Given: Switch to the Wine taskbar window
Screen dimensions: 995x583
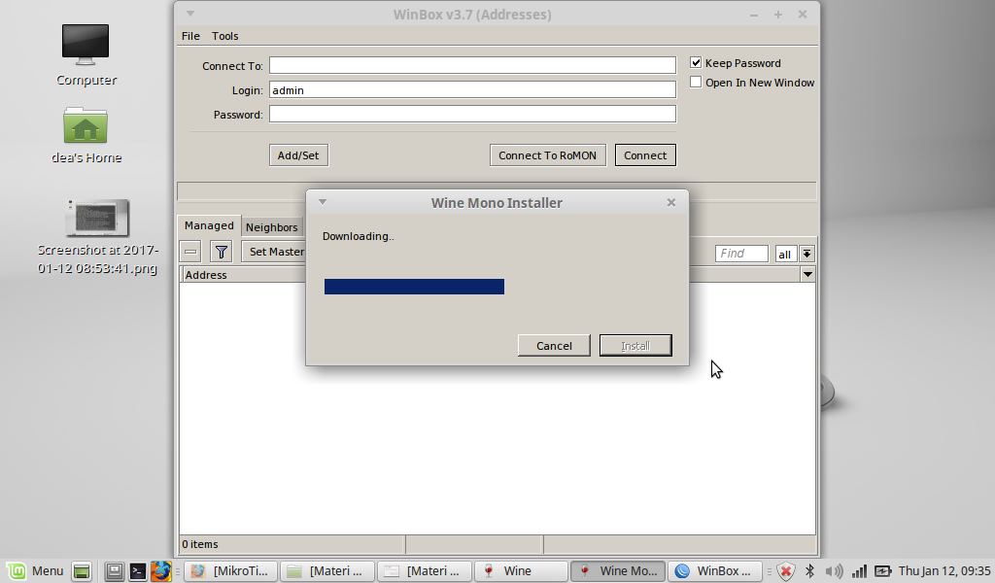Looking at the screenshot, I should click(x=521, y=571).
